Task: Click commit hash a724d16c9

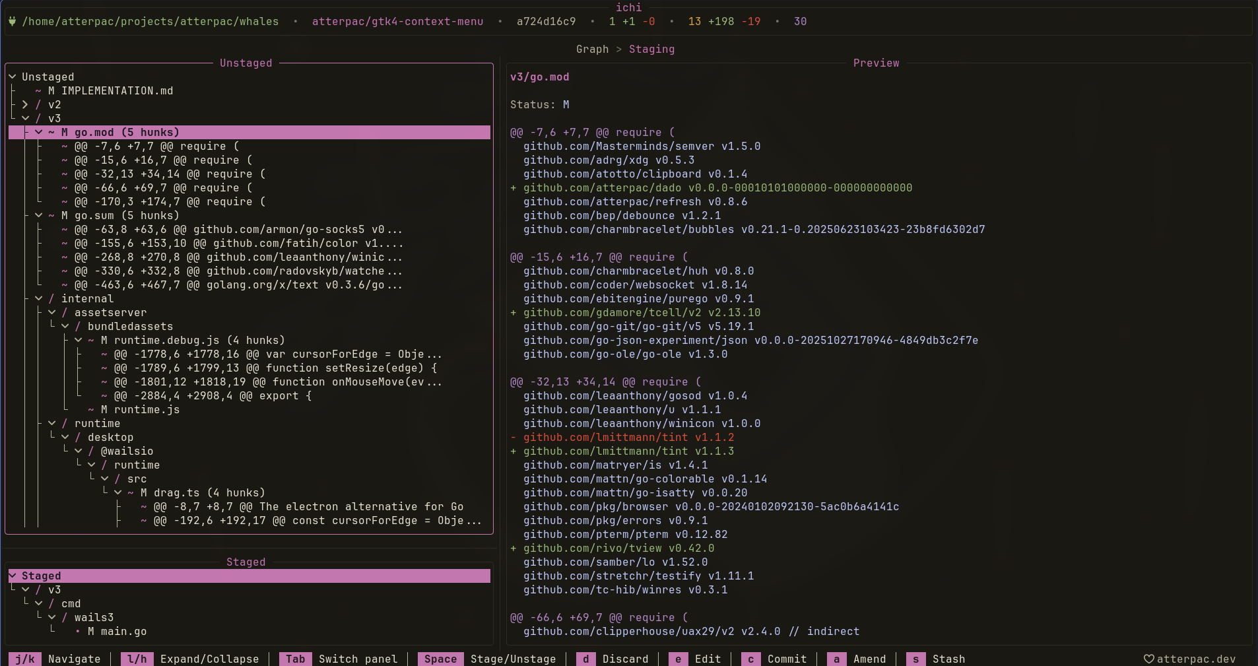Action: coord(546,21)
